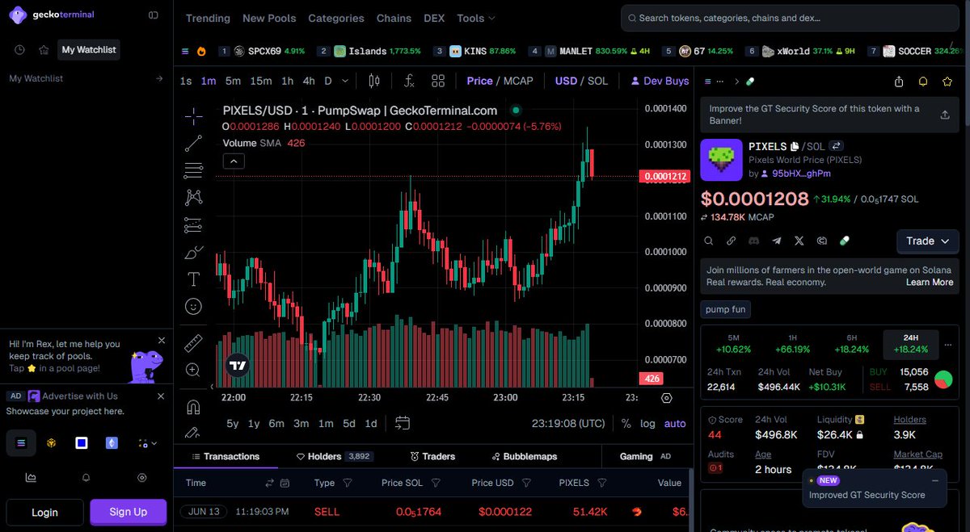
Task: Switch to the Bubblemaps tab
Action: pos(524,456)
